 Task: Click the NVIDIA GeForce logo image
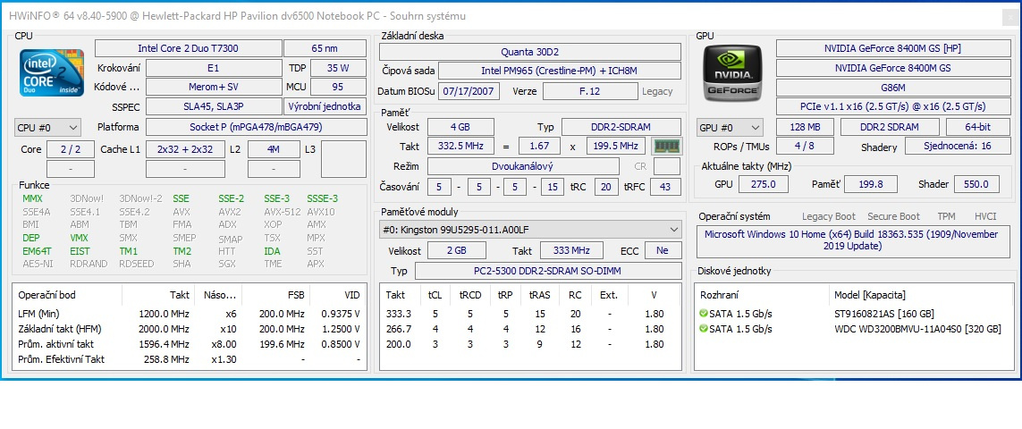(731, 73)
